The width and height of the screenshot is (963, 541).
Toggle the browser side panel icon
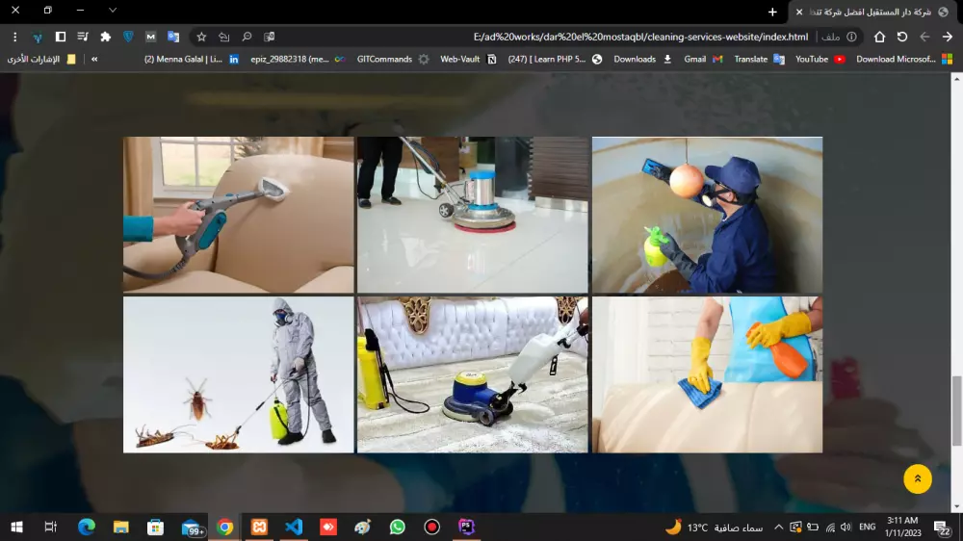click(x=60, y=37)
